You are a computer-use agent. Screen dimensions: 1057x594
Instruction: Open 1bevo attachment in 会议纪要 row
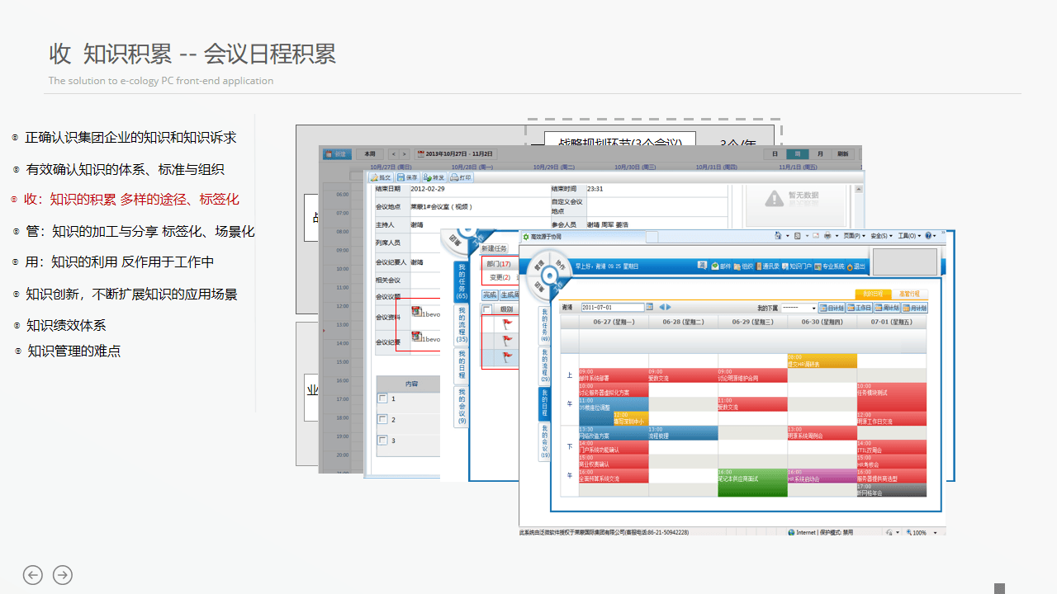[x=426, y=337]
